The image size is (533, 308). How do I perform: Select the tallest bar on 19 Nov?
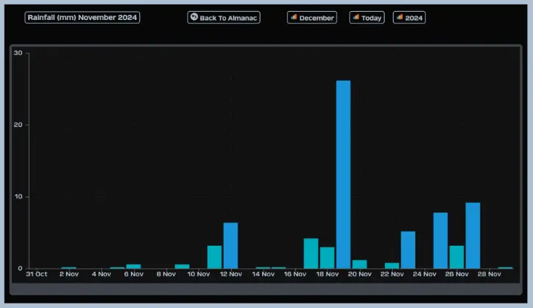pos(343,174)
